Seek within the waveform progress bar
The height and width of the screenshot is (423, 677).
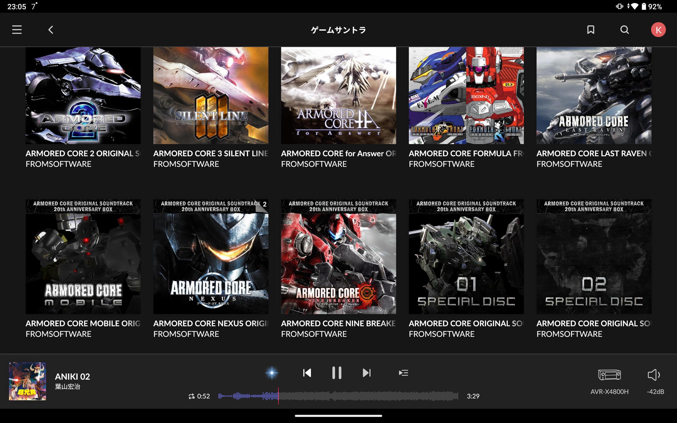pos(364,396)
